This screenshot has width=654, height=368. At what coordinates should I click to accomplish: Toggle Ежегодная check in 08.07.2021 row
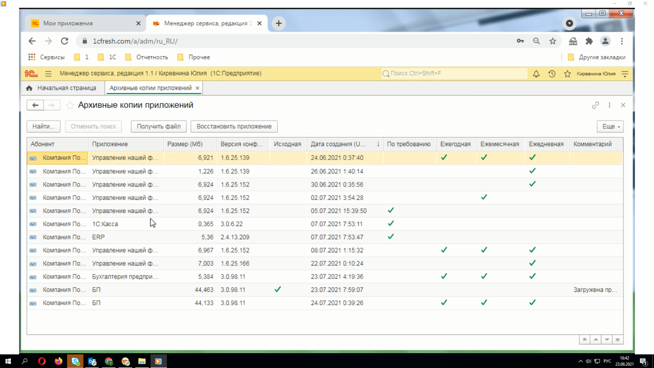click(x=444, y=250)
